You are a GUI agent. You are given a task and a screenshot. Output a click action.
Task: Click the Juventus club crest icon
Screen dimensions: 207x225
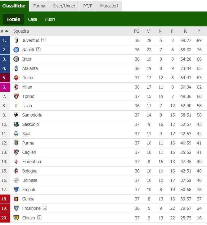tap(16, 40)
